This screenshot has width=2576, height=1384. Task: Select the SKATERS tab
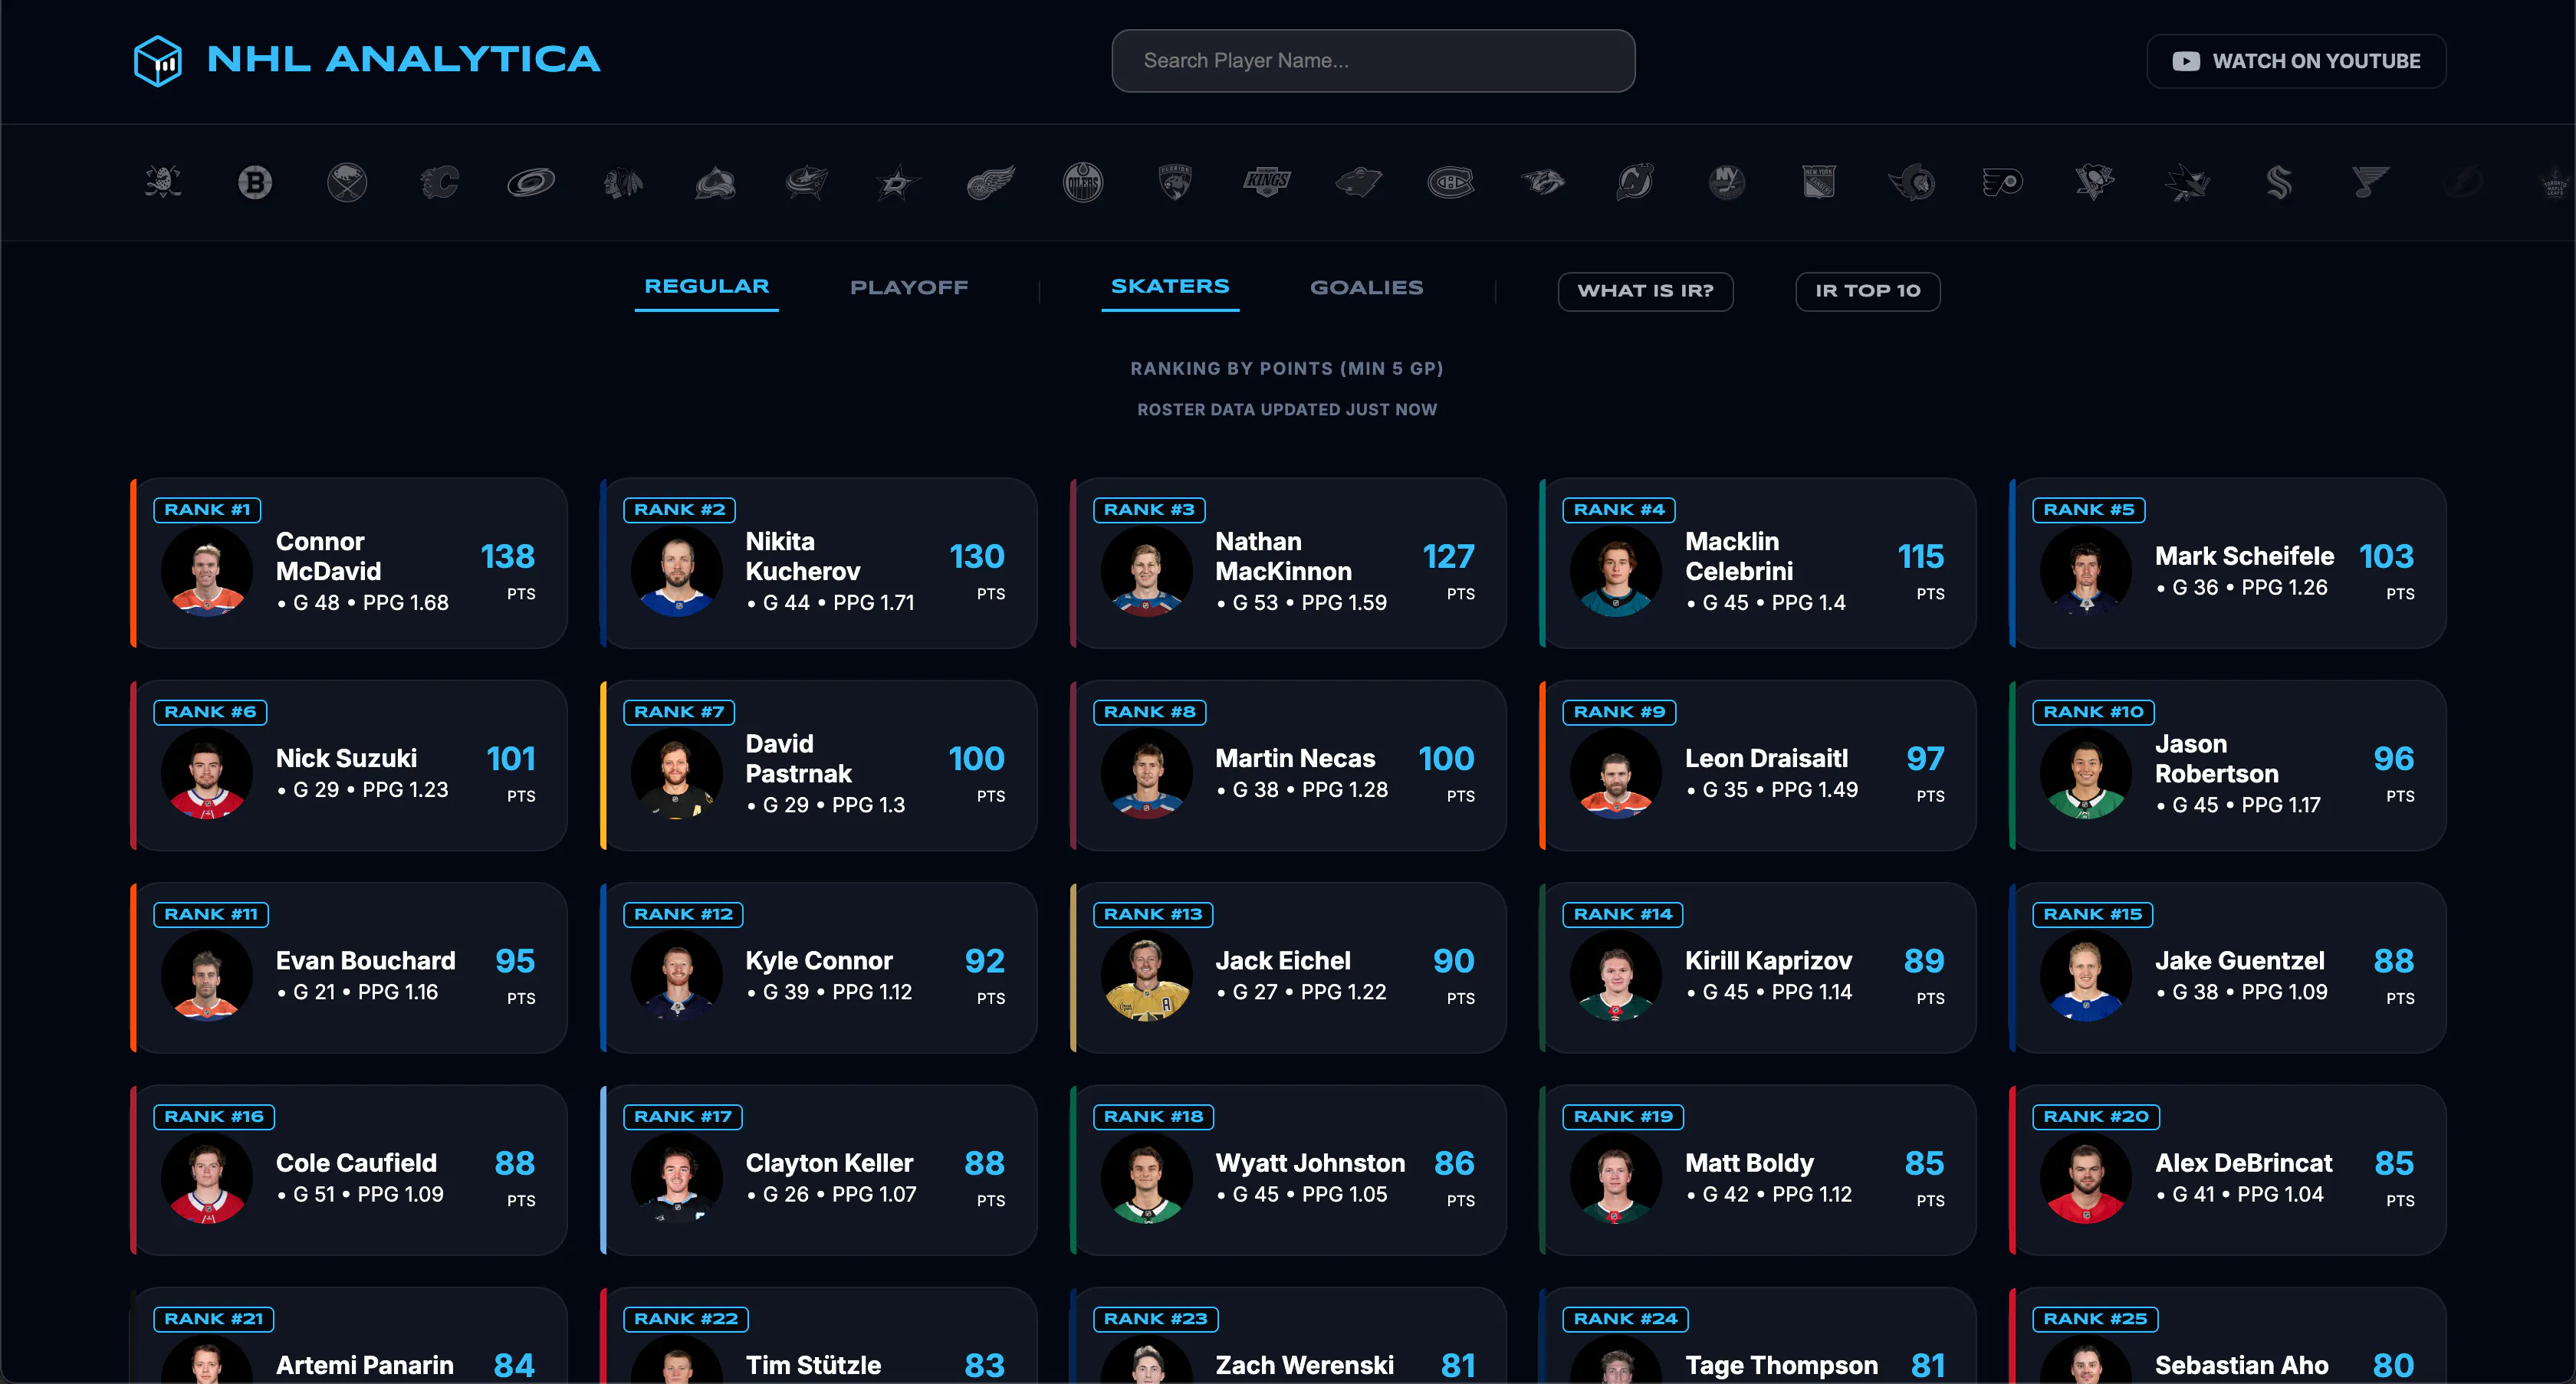1170,287
